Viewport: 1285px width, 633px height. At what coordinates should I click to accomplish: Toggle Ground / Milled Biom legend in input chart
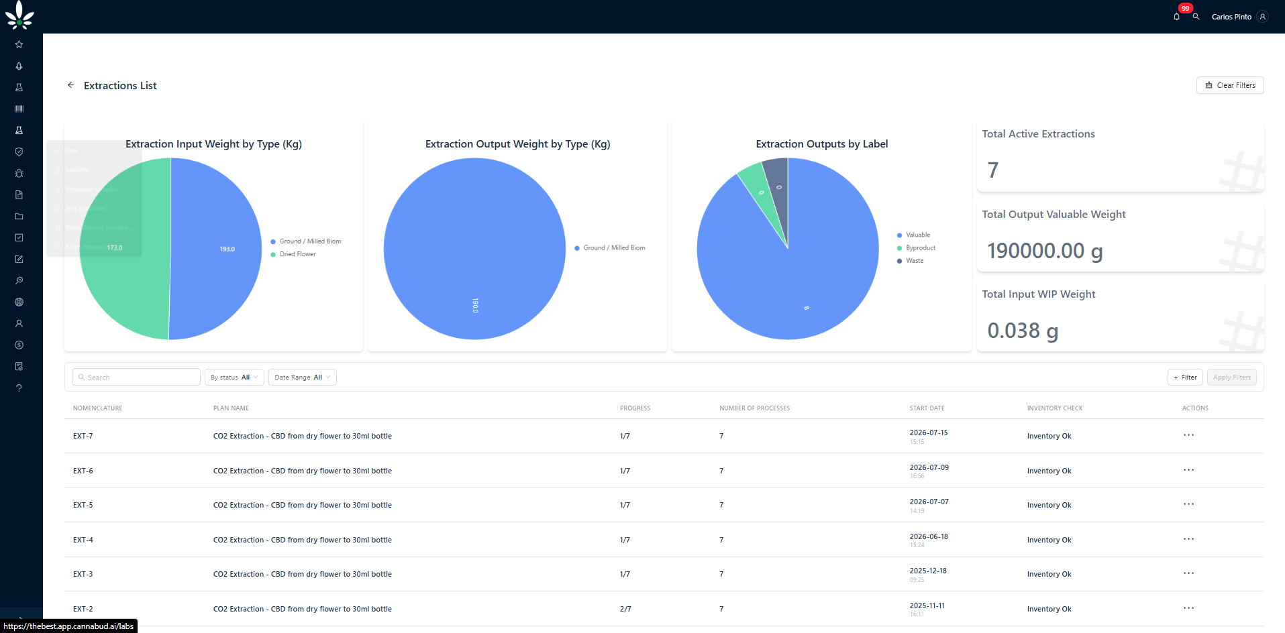coord(306,241)
